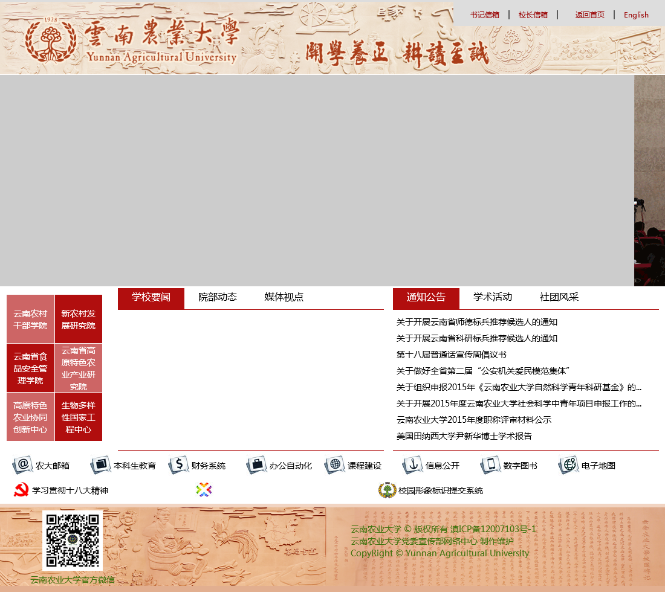Switch the site language to English
This screenshot has height=604, width=665.
point(636,14)
